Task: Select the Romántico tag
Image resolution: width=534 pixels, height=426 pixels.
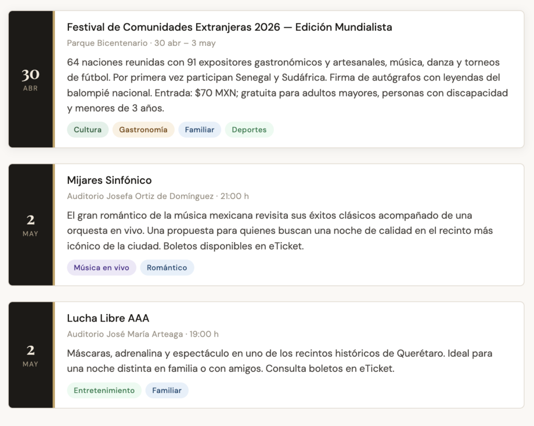Action: pos(167,268)
